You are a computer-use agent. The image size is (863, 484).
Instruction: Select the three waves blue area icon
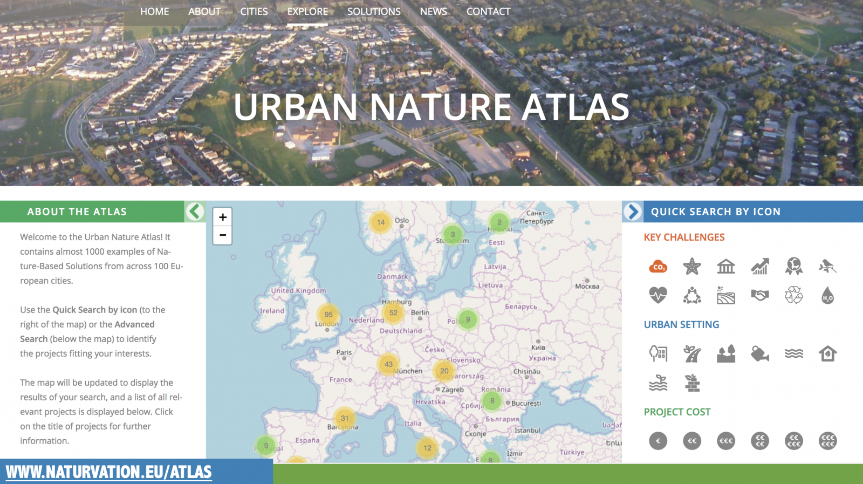[x=794, y=354]
